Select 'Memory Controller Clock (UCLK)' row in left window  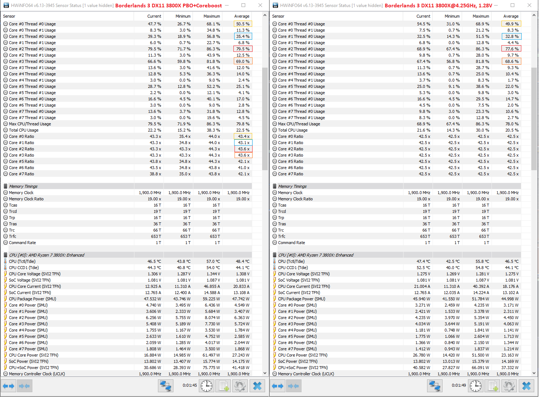tap(127, 374)
